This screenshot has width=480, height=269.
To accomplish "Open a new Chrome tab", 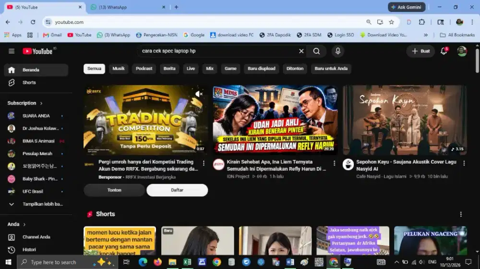I will (176, 7).
